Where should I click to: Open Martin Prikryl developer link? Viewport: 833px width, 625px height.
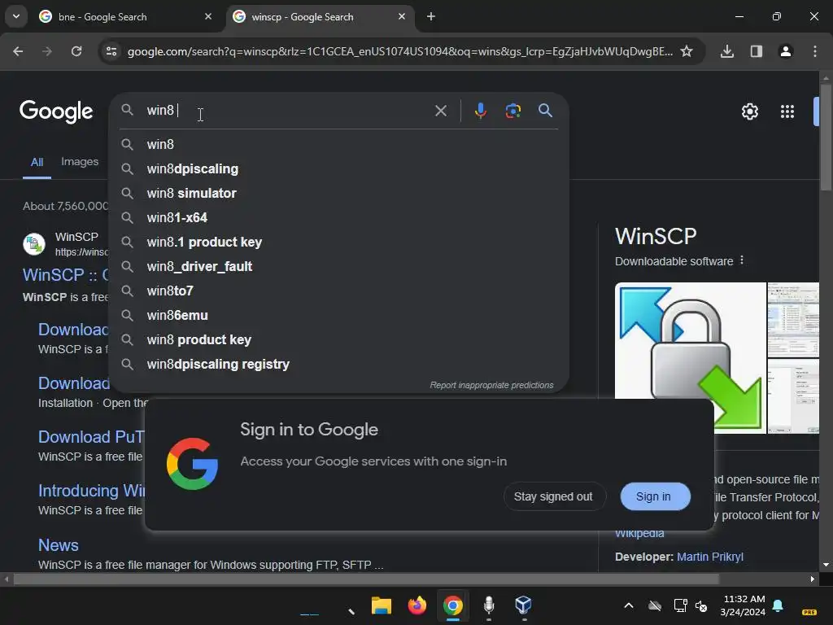(709, 557)
